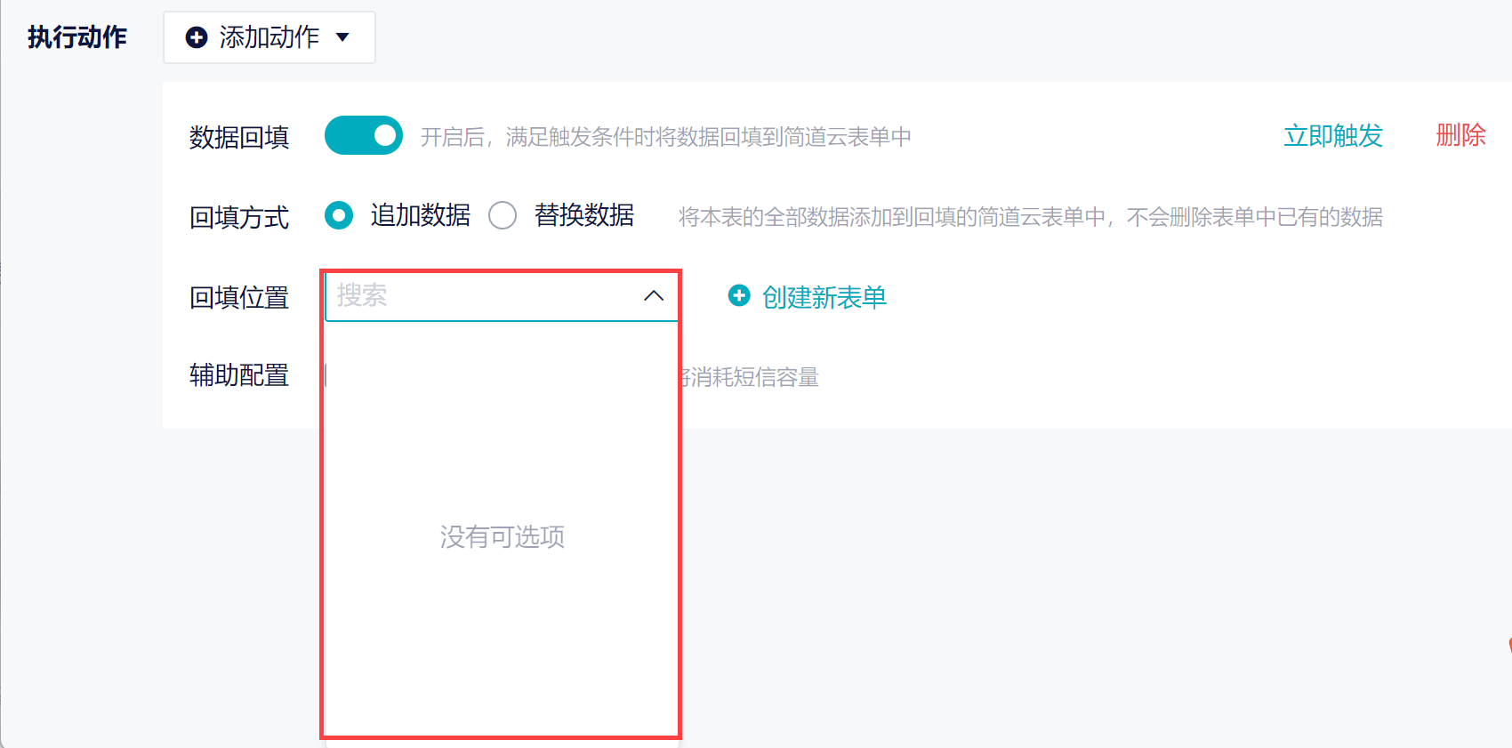The width and height of the screenshot is (1512, 748).
Task: Click the hint text starting with 开启后
Action: point(665,137)
